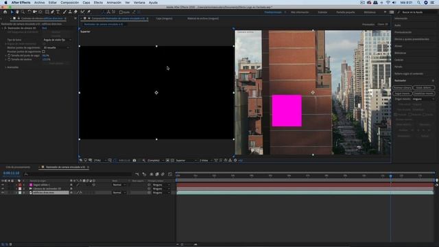Open the Composición menu
Screen dimensions: 439x247
tap(70, 3)
